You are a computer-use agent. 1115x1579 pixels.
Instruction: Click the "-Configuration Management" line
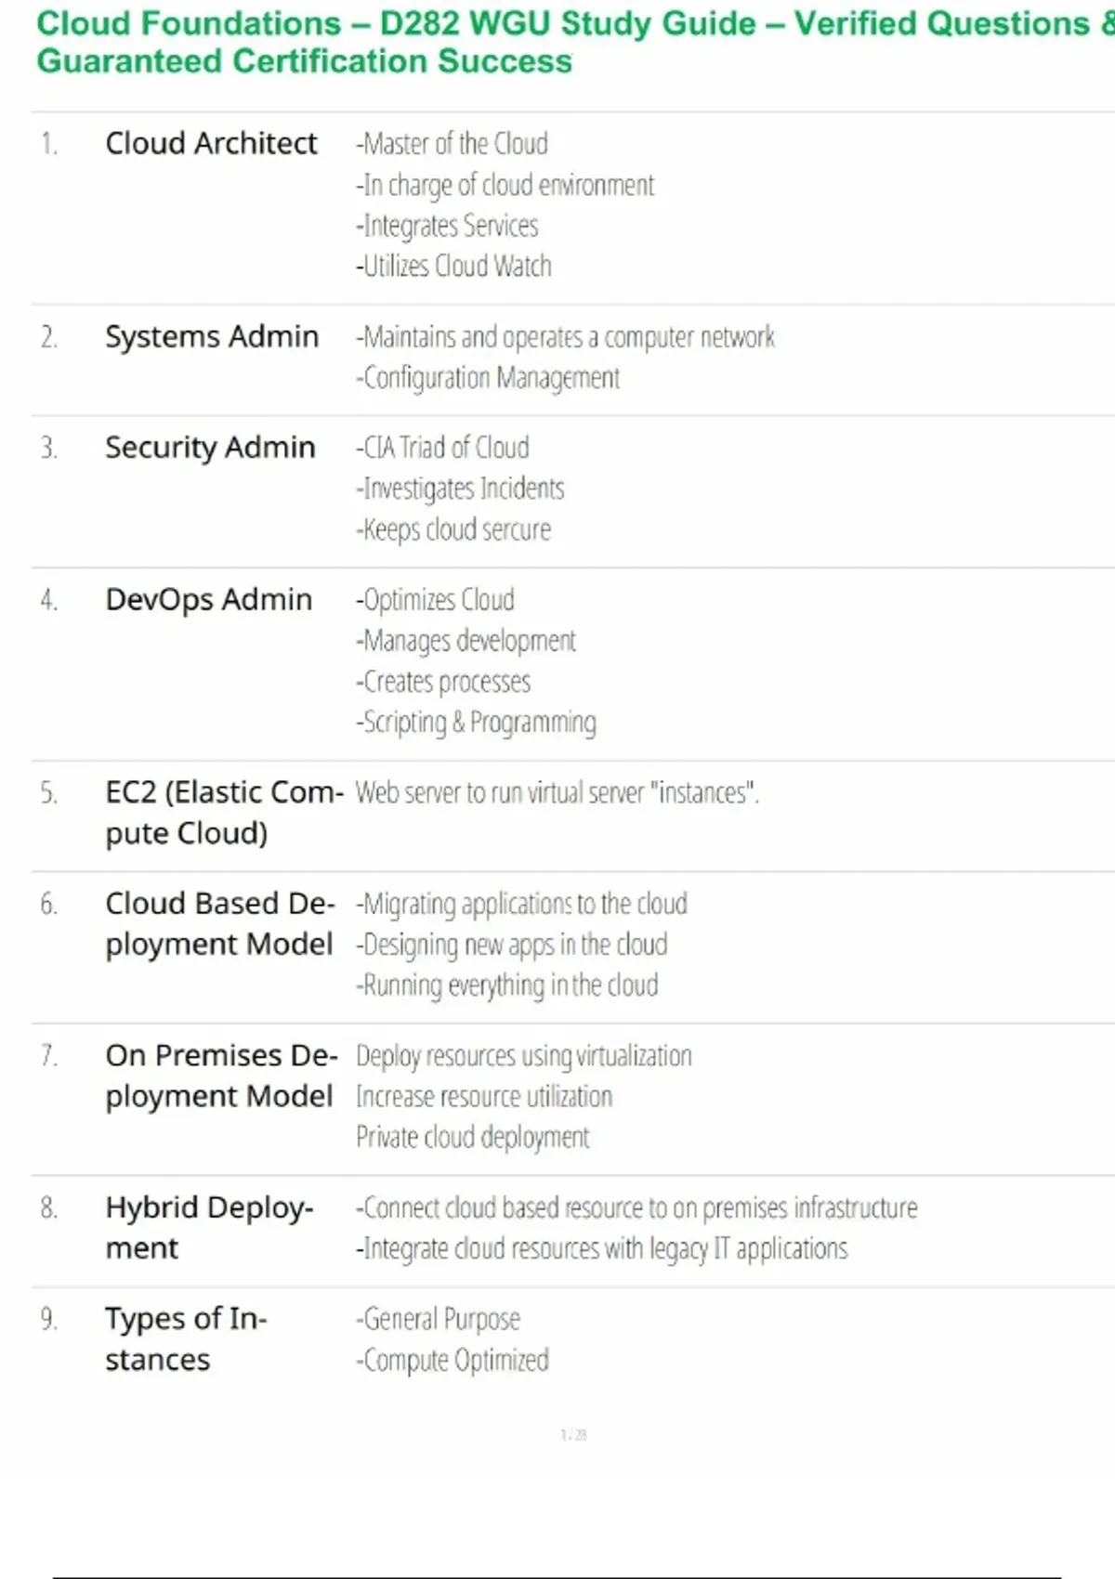coord(489,378)
